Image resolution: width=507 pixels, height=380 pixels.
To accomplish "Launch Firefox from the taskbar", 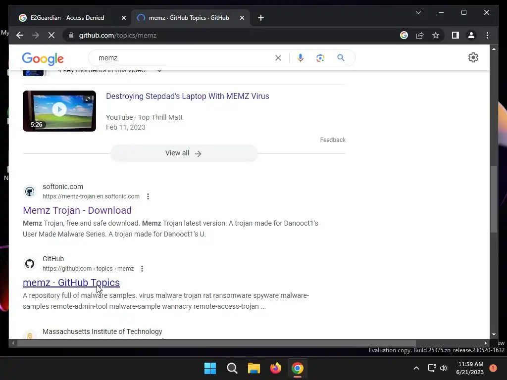I will tap(276, 368).
